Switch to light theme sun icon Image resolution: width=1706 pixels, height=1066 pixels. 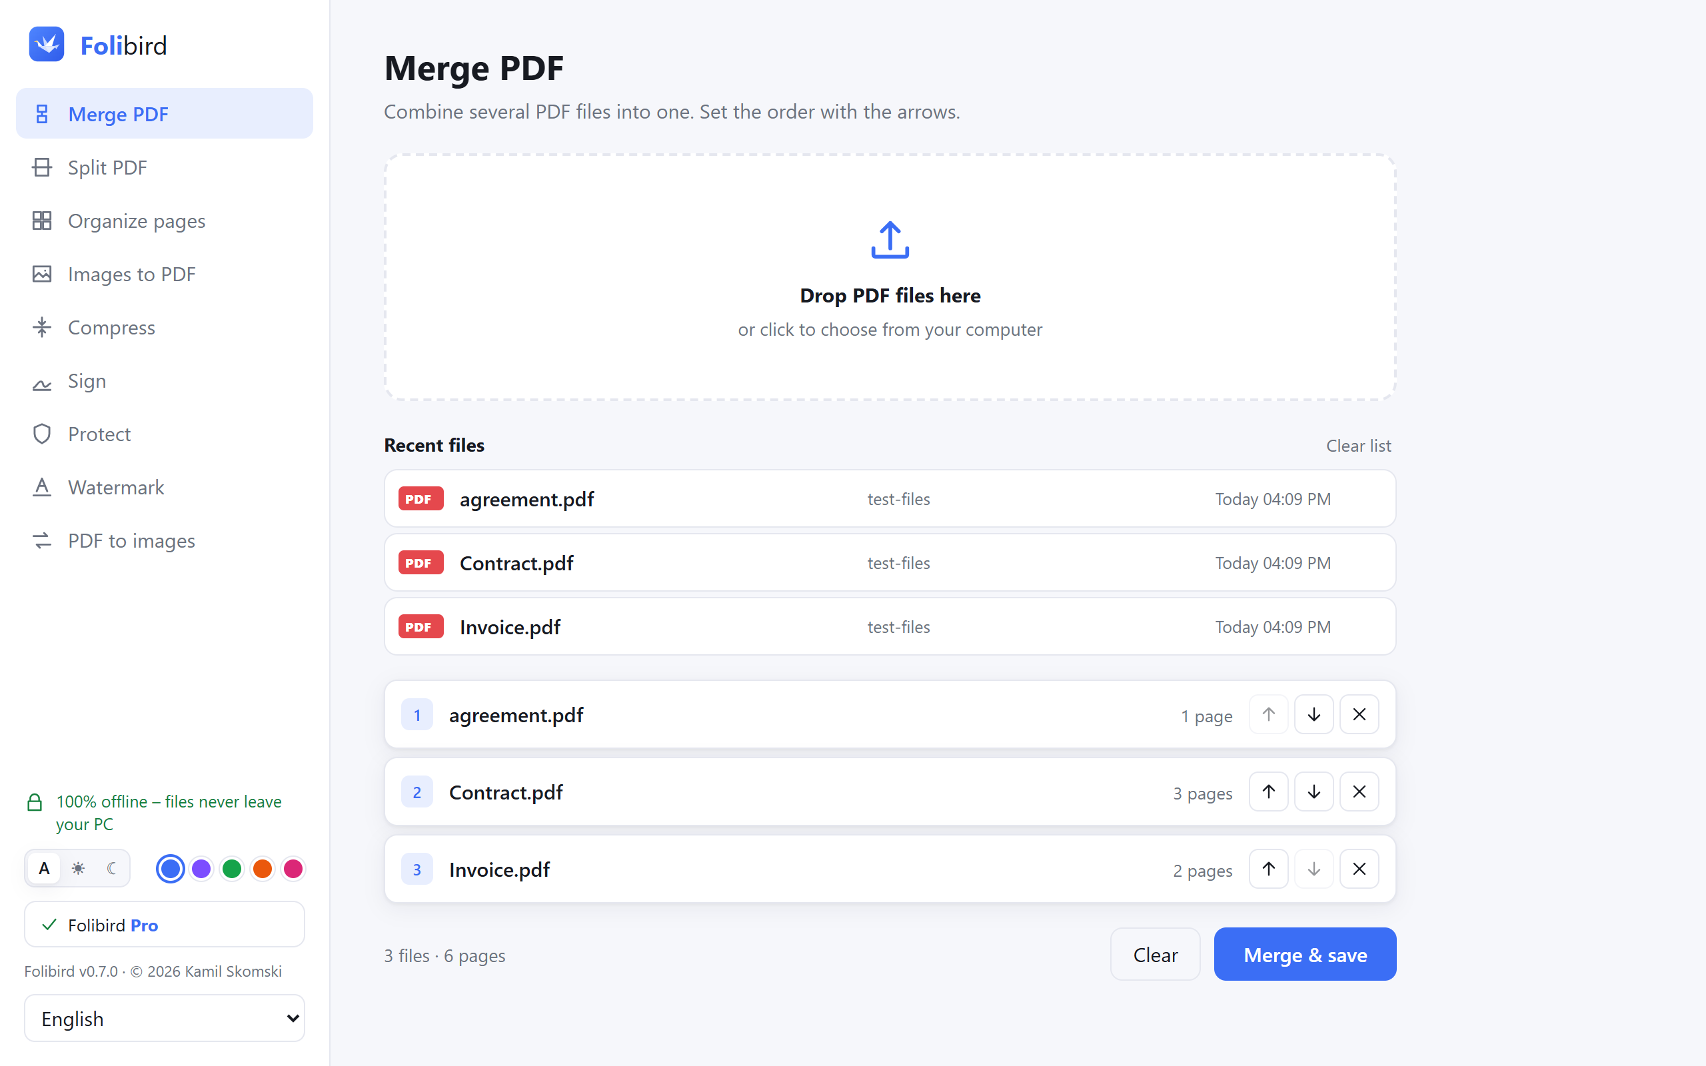pyautogui.click(x=77, y=869)
